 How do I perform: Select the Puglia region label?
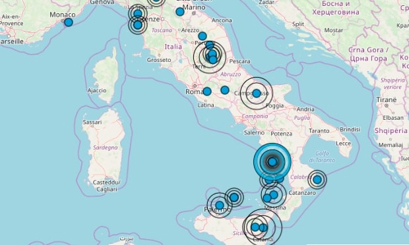click(302, 118)
